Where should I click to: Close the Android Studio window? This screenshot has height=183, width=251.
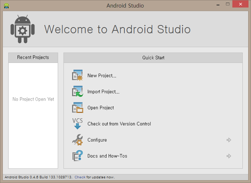[240, 4]
